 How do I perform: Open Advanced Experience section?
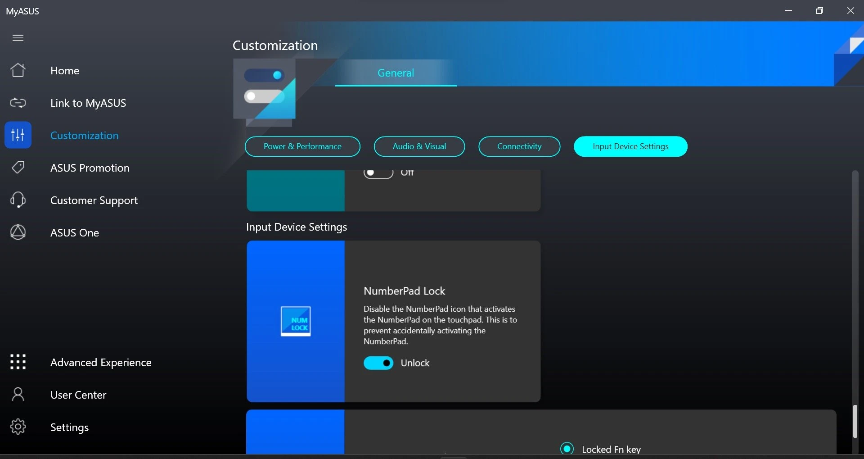pyautogui.click(x=101, y=363)
